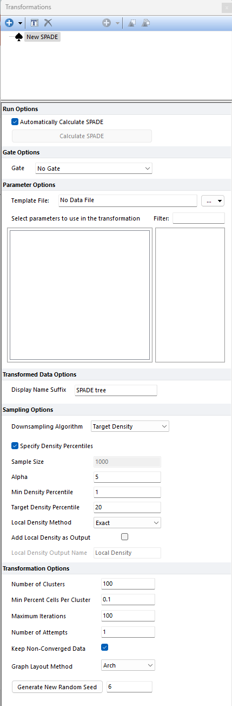Click the Maximum Iterations field
This screenshot has height=706, width=232.
click(128, 616)
